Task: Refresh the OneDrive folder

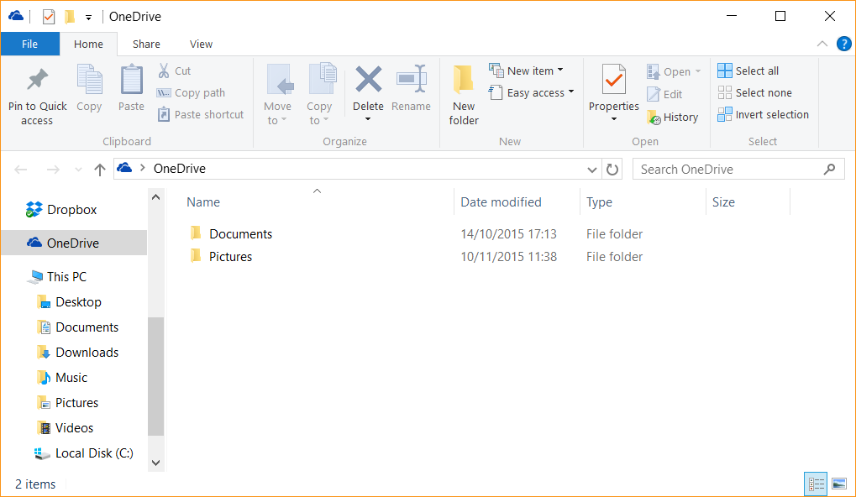Action: tap(612, 170)
